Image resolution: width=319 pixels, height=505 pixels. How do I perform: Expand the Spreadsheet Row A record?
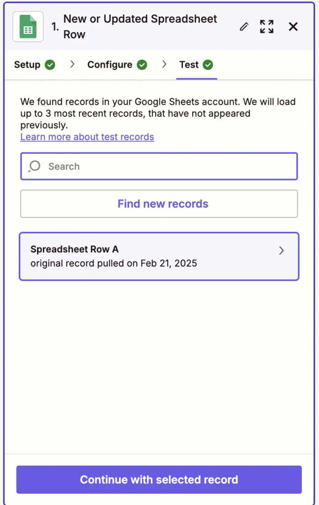pyautogui.click(x=282, y=251)
